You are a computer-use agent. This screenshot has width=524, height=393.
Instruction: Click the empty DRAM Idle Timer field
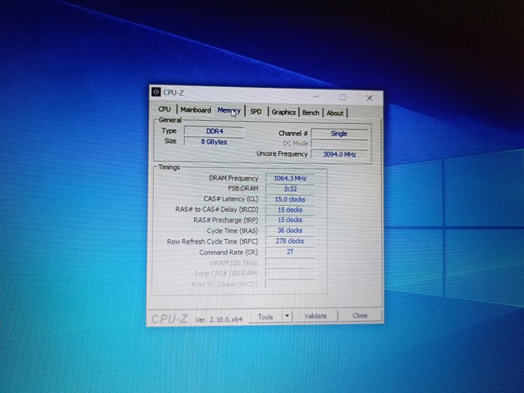tap(290, 263)
